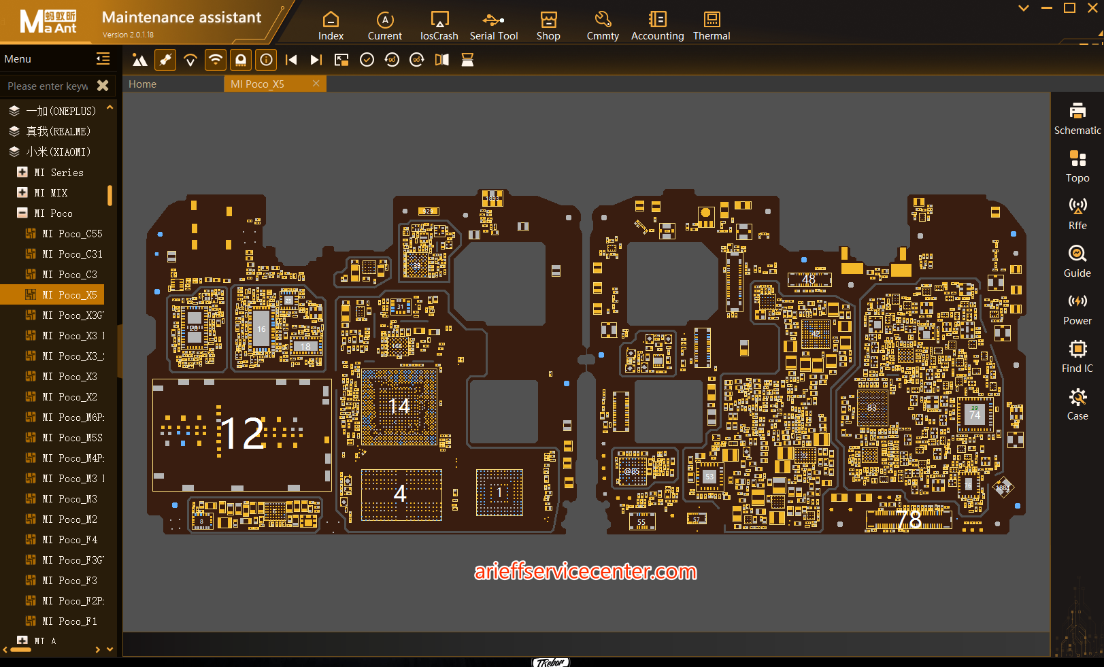1104x667 pixels.
Task: Open the IosCrash tool
Action: point(439,26)
